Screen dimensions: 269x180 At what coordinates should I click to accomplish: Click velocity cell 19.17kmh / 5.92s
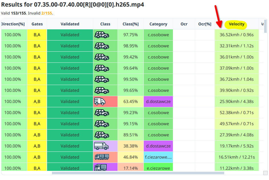237,146
